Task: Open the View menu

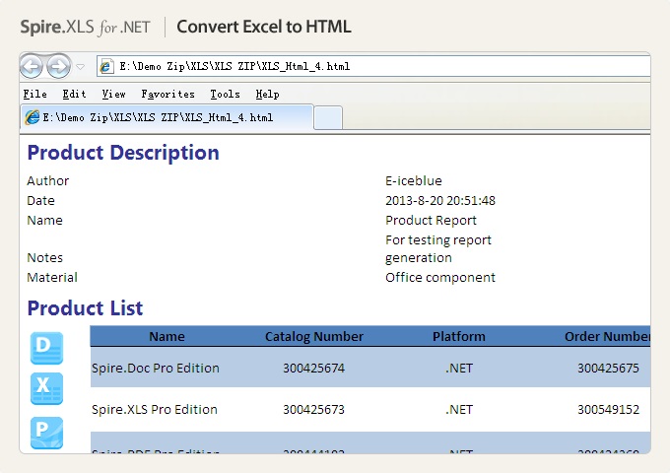Action: (113, 94)
